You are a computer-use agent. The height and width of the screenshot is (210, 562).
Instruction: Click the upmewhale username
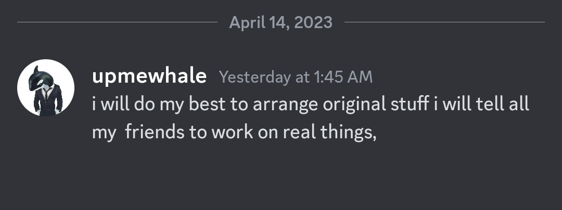coord(149,77)
